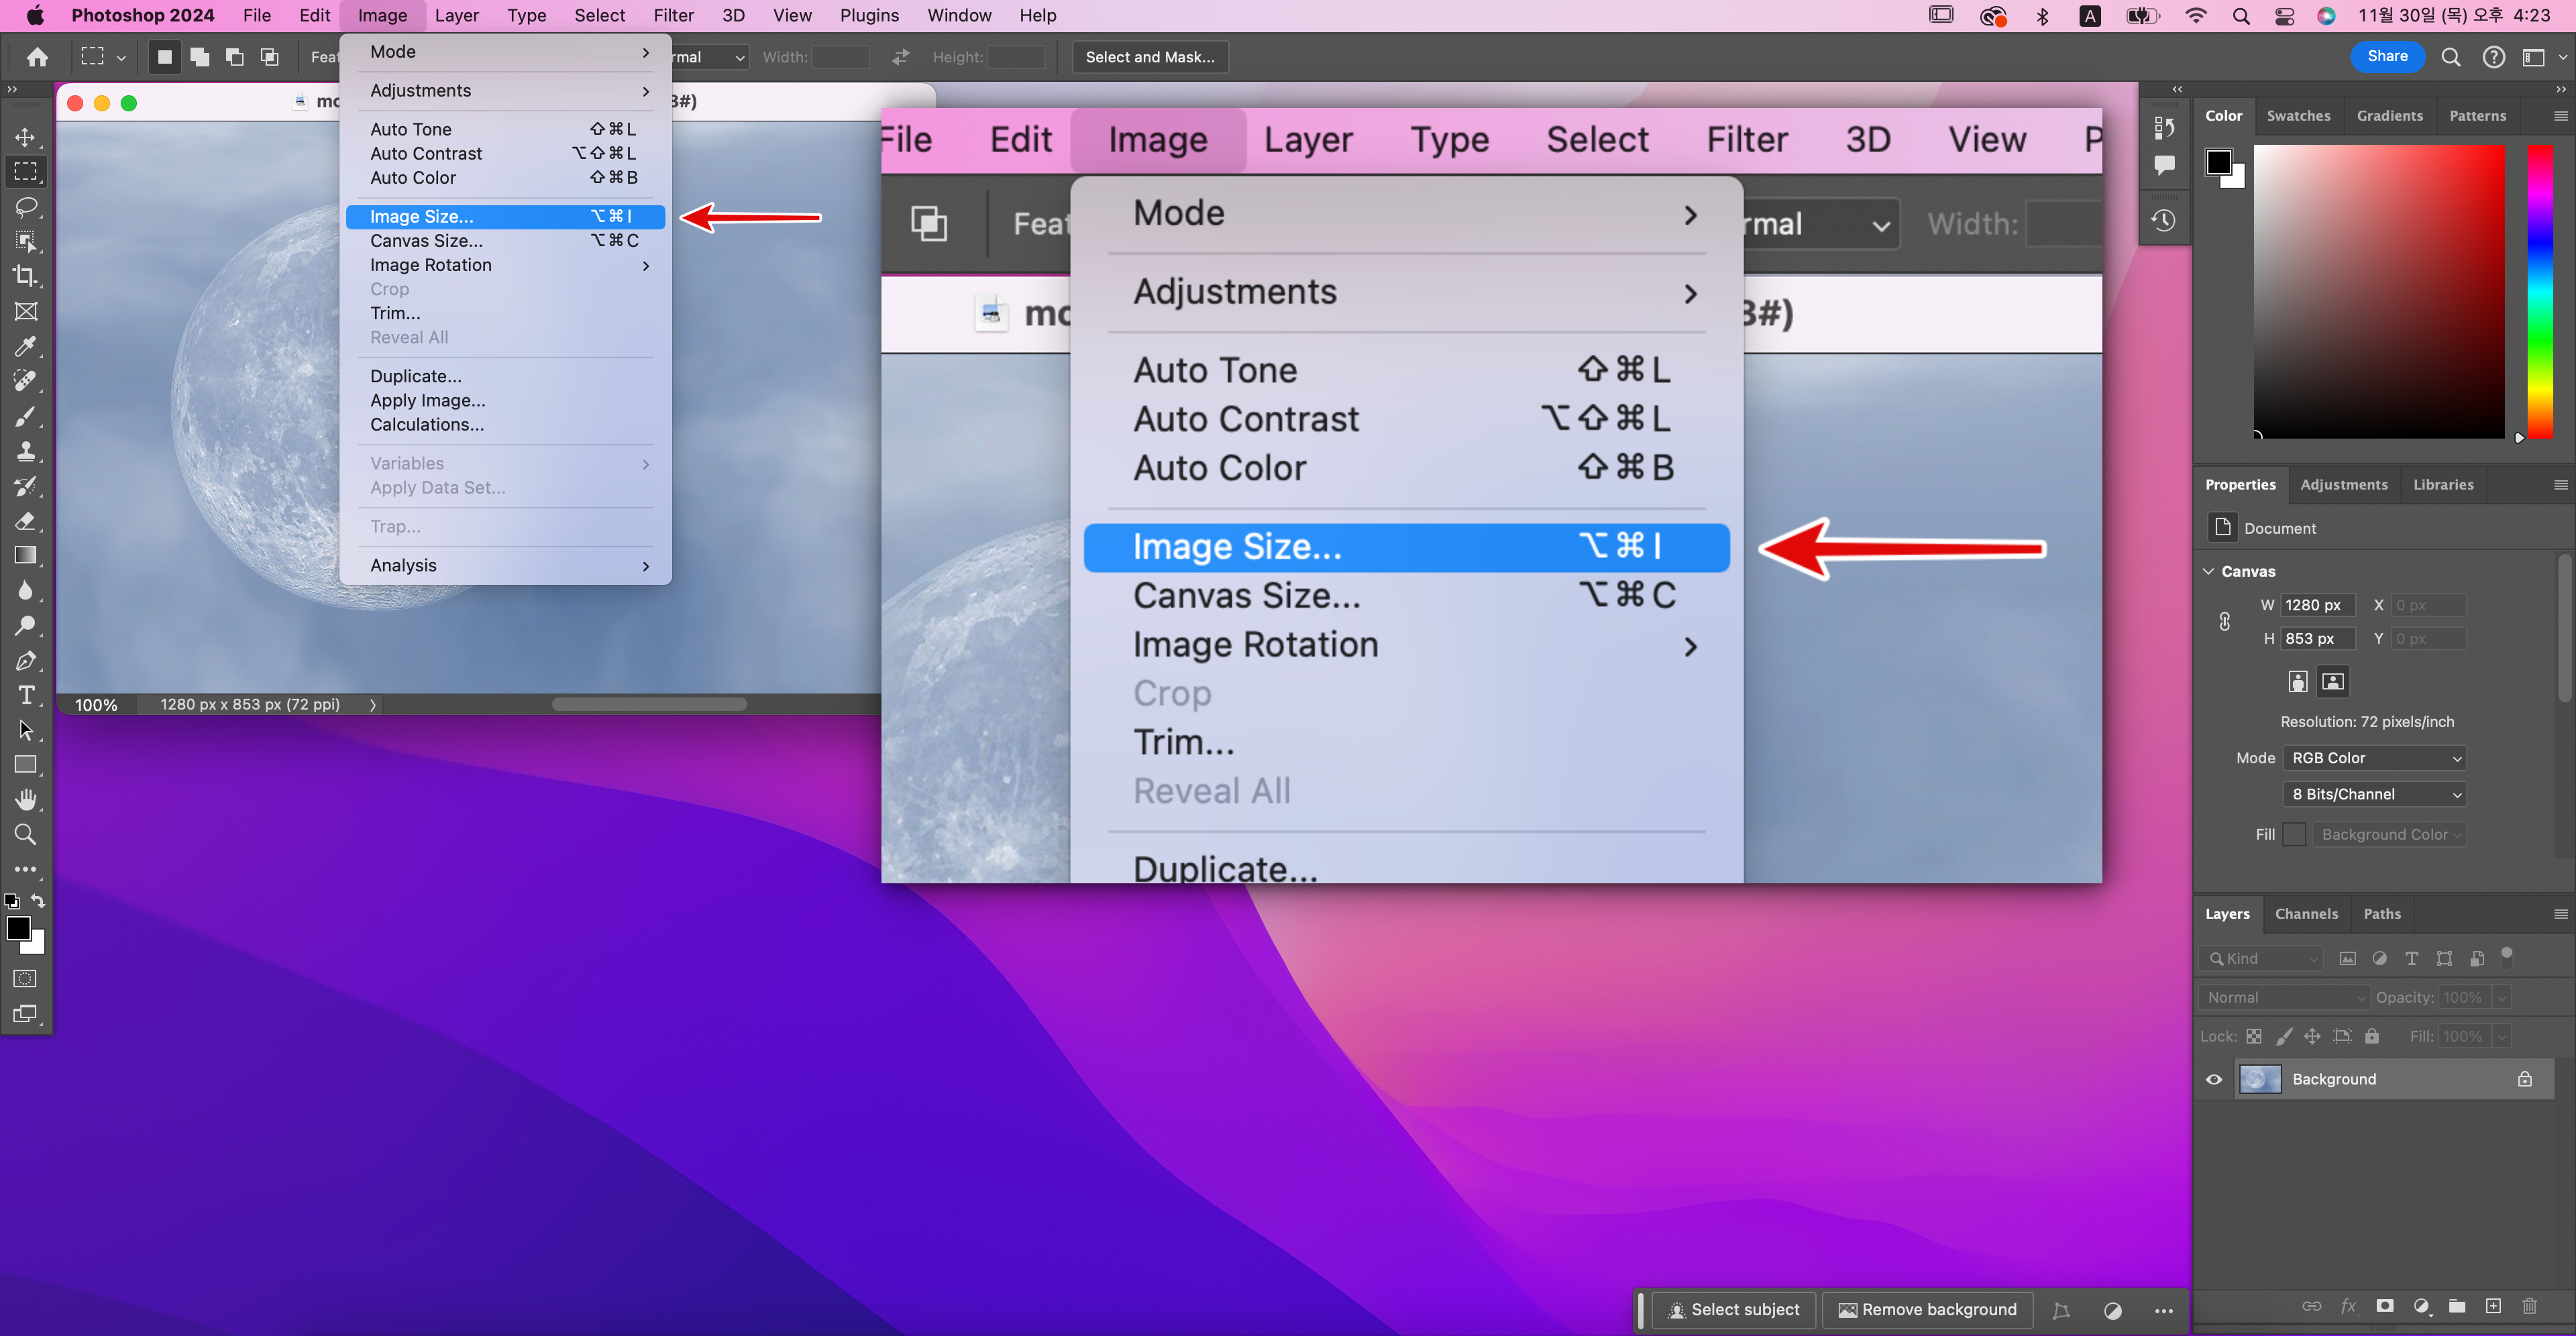Select the Dodge tool
The image size is (2576, 1336).
coord(25,626)
